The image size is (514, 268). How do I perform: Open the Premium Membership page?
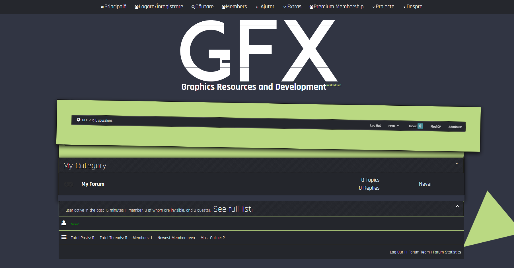pos(338,7)
